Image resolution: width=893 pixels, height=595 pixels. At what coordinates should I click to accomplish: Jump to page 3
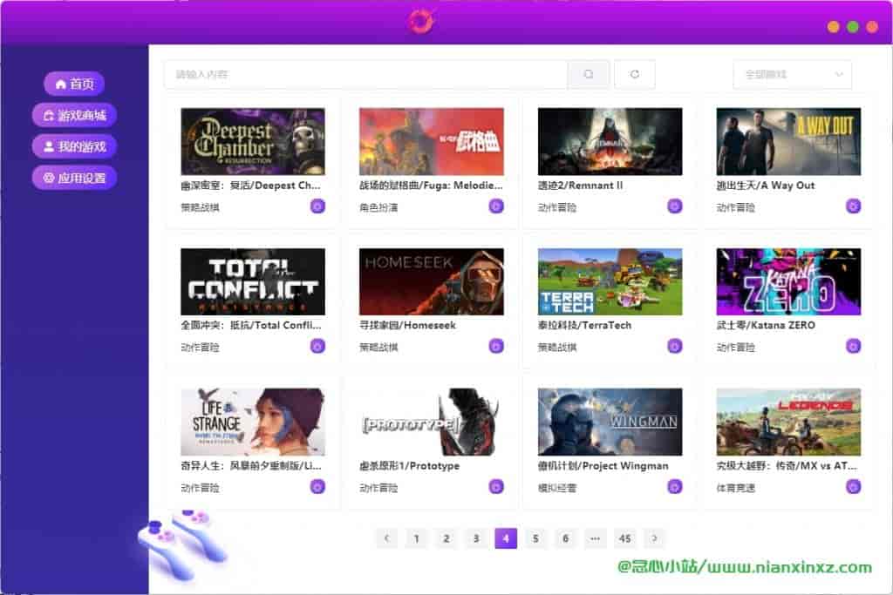(x=476, y=538)
